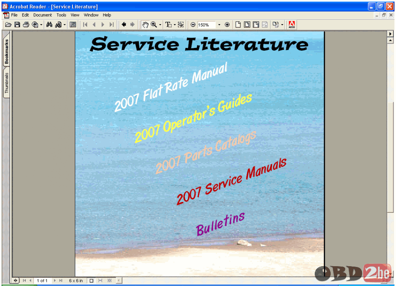Screen dimensions: 396x286
Task: Click the Zoom Out minus button
Action: point(193,25)
